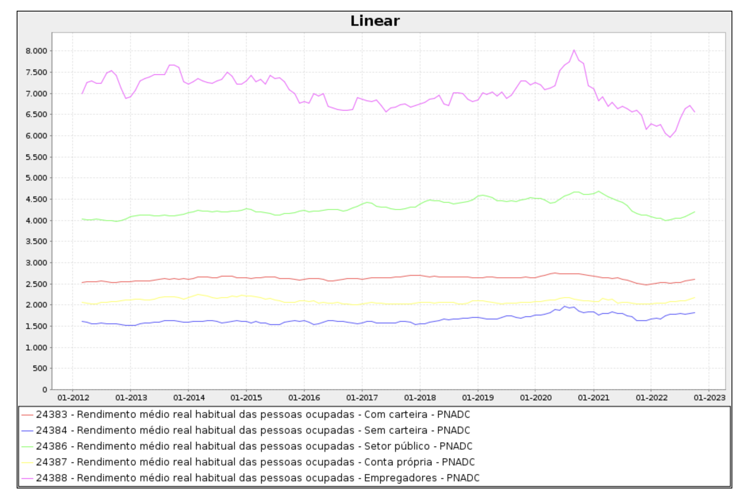This screenshot has height=496, width=749.
Task: Select legend entry 24384 Sem carteira
Action: 253,430
